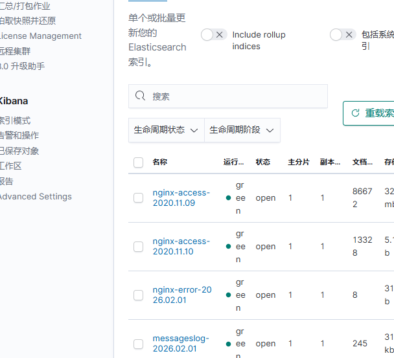Open index nginx-access-2020.11.09 link

(x=181, y=198)
